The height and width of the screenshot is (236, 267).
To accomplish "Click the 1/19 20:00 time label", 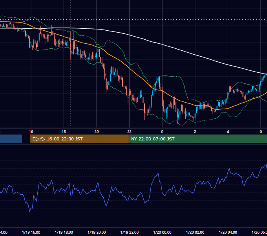I will click(x=97, y=232).
